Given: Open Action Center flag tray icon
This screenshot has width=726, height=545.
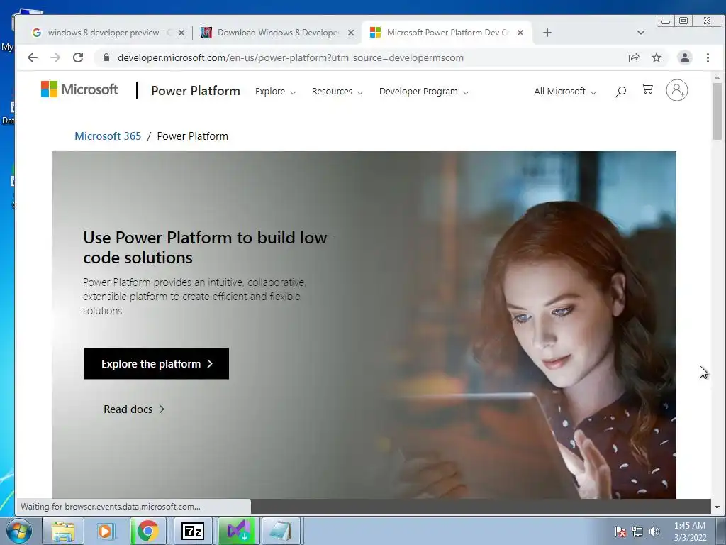Looking at the screenshot, I should click(620, 532).
